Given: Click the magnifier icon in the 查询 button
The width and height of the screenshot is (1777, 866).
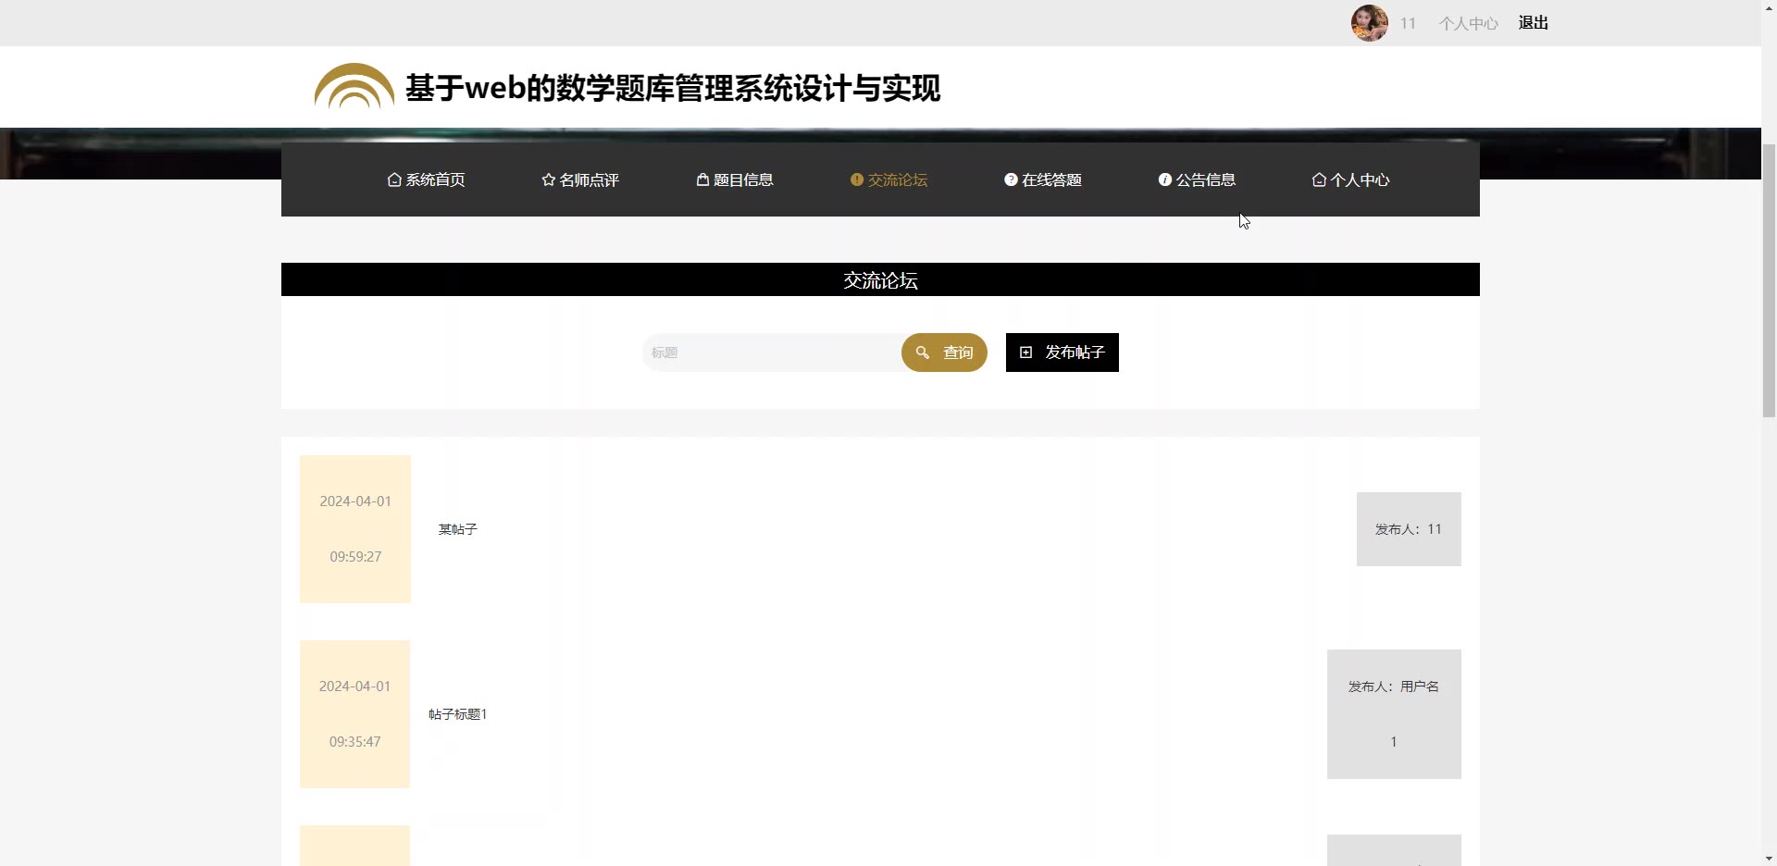Looking at the screenshot, I should coord(923,353).
